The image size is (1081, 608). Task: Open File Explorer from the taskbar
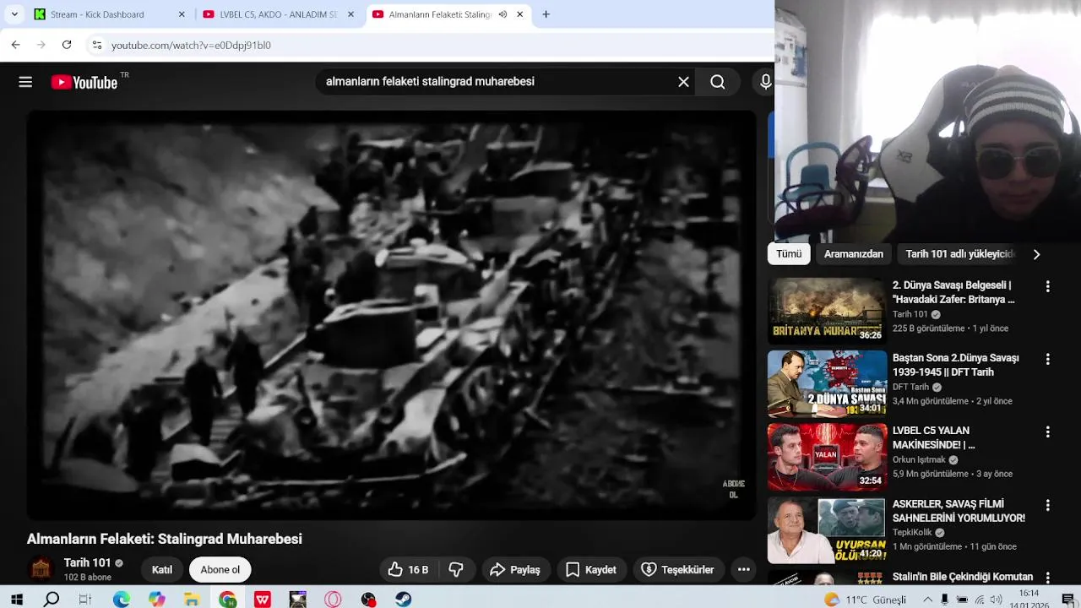point(192,600)
